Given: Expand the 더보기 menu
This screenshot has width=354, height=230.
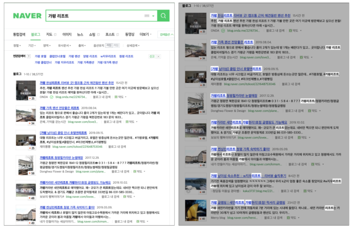Looking at the screenshot, I should pyautogui.click(x=146, y=34).
